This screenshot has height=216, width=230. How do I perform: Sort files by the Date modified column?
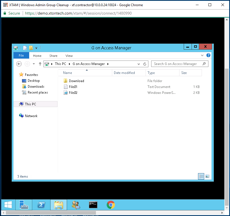click(124, 73)
